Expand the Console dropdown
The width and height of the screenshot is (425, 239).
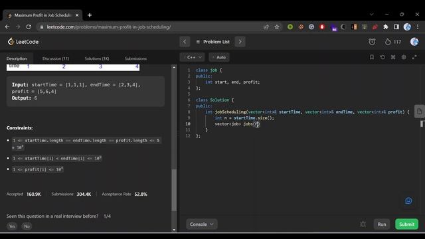(201, 224)
